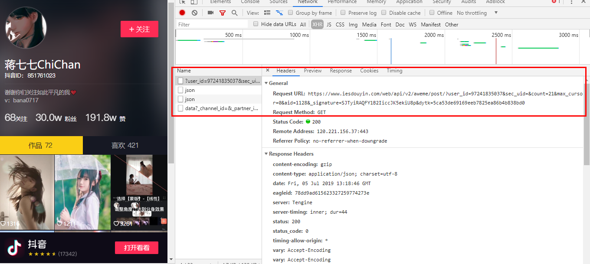Open video thumbnail with 1211 likes
Viewport: 590px width, 264px height.
tap(82, 192)
